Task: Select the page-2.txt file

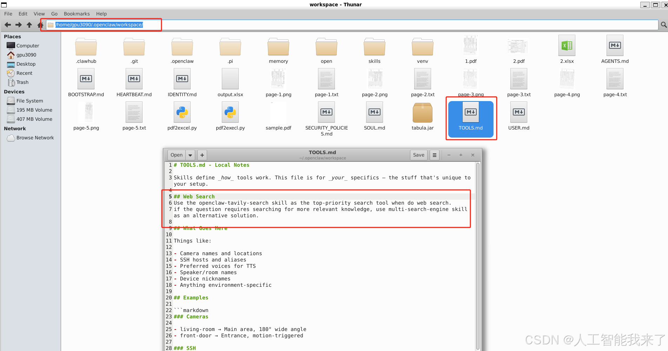Action: pos(423,79)
